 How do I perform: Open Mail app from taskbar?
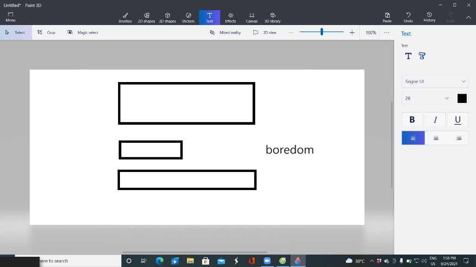(x=221, y=261)
